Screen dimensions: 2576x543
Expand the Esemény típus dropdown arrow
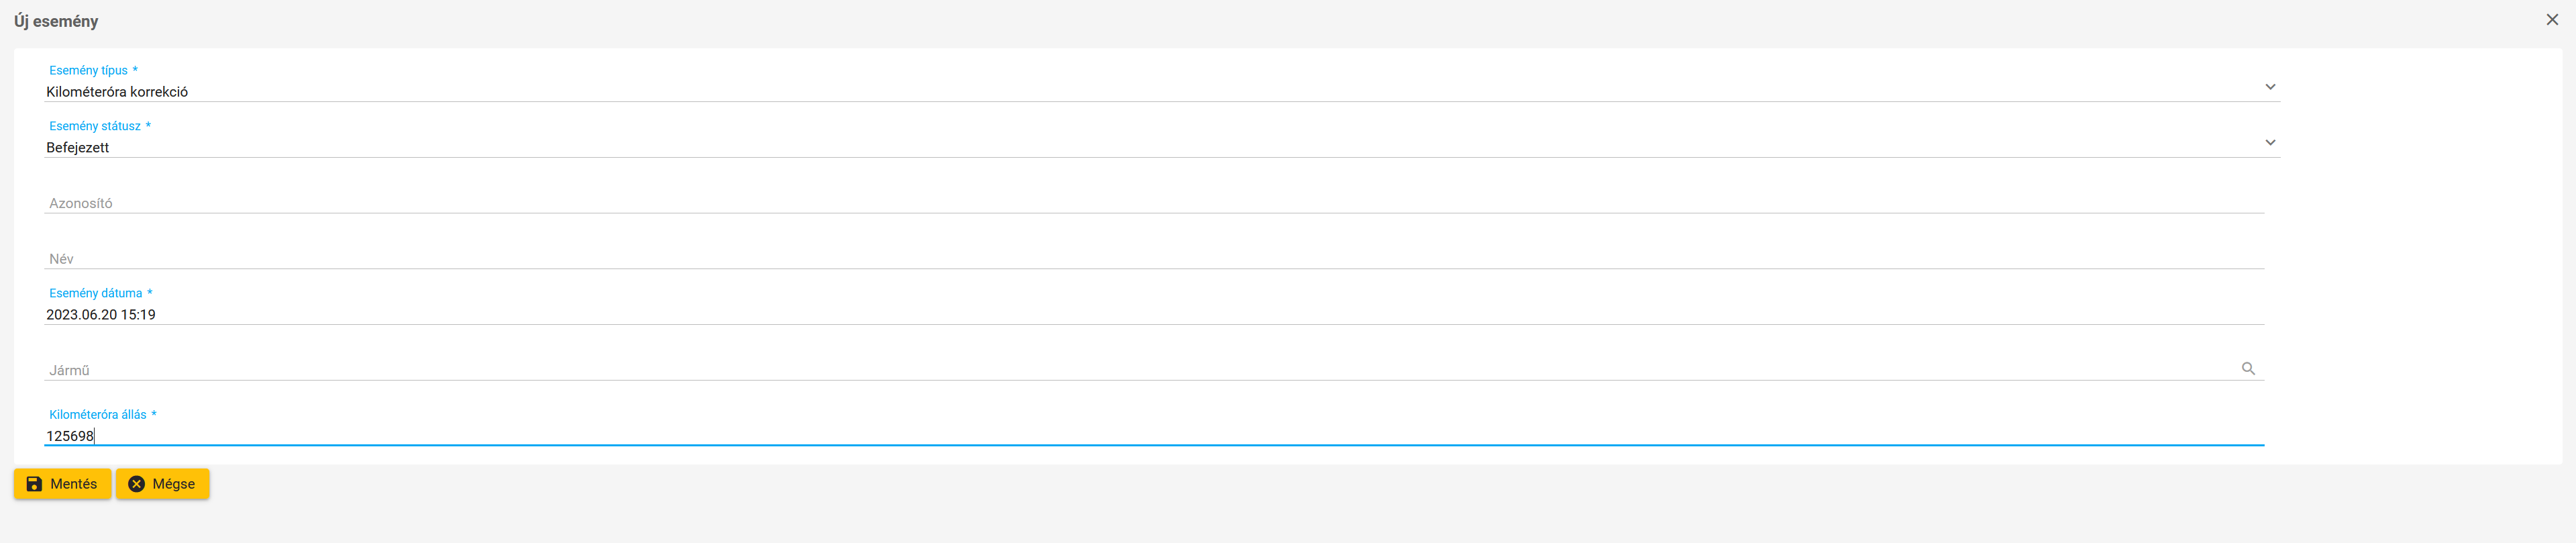[x=2270, y=87]
